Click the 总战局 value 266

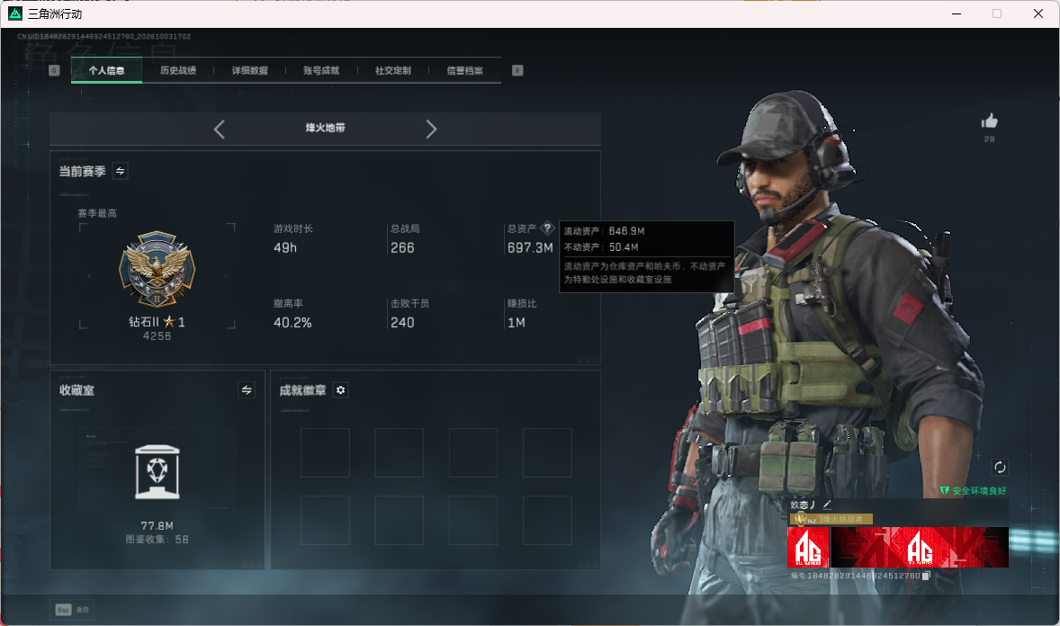tap(402, 248)
